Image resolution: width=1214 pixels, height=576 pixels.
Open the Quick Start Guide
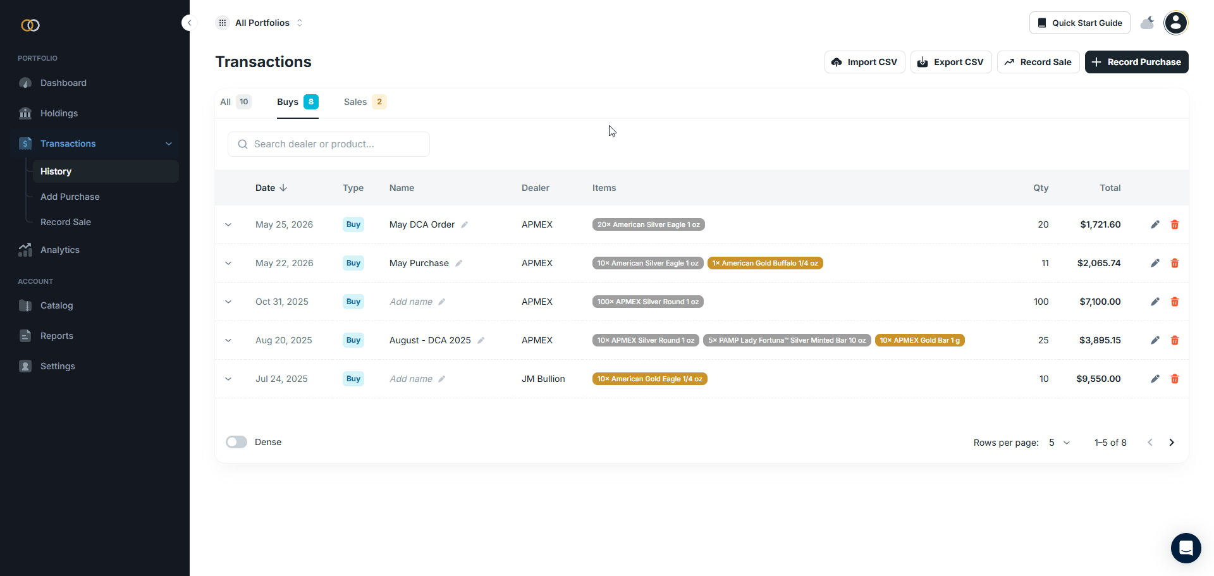click(x=1080, y=23)
